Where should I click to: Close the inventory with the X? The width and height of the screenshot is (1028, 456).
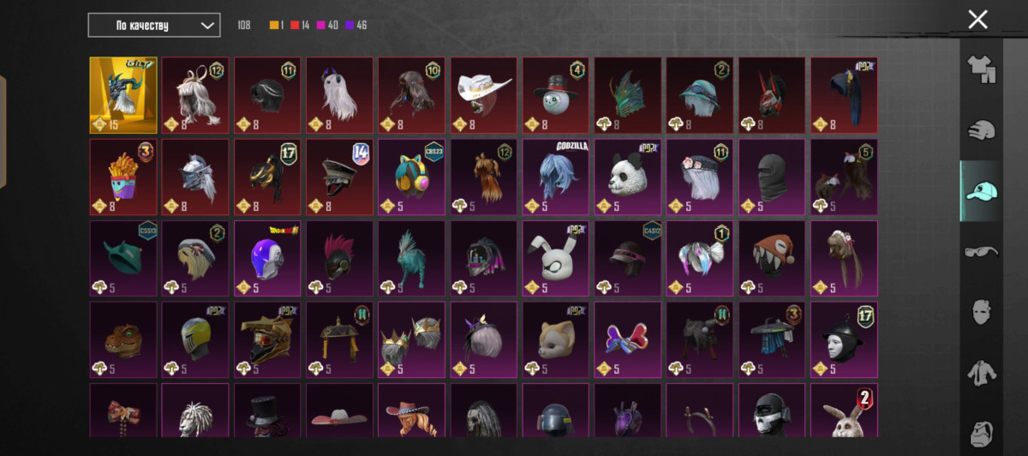pyautogui.click(x=977, y=20)
